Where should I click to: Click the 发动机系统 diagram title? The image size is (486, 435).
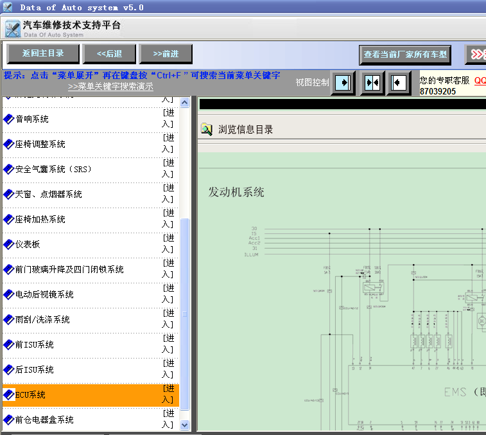coord(236,192)
